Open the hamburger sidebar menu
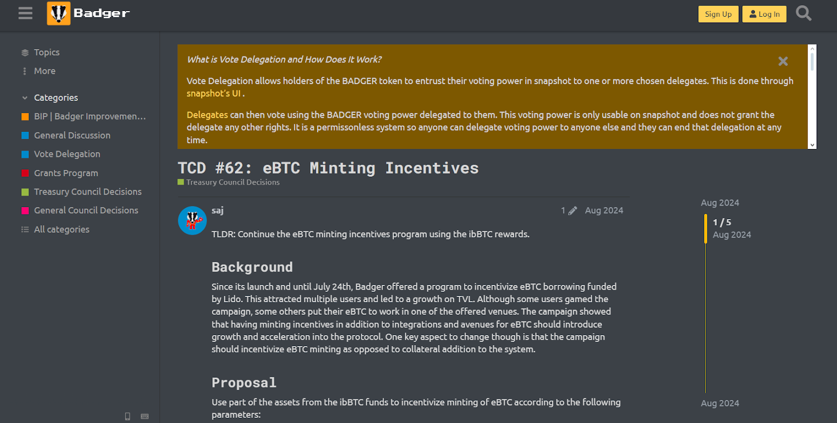The image size is (837, 423). tap(25, 13)
